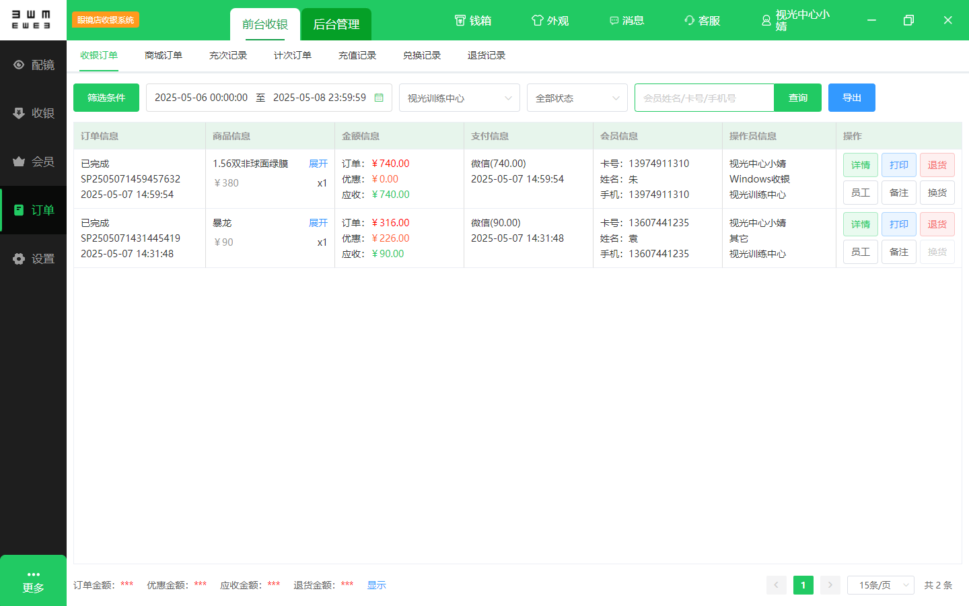969x606 pixels.
Task: Click 打印 for order SP2505071459457632
Action: (899, 165)
